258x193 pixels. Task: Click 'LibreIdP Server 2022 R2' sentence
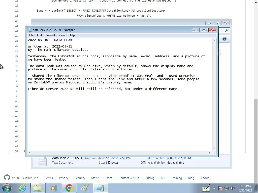click(103, 89)
